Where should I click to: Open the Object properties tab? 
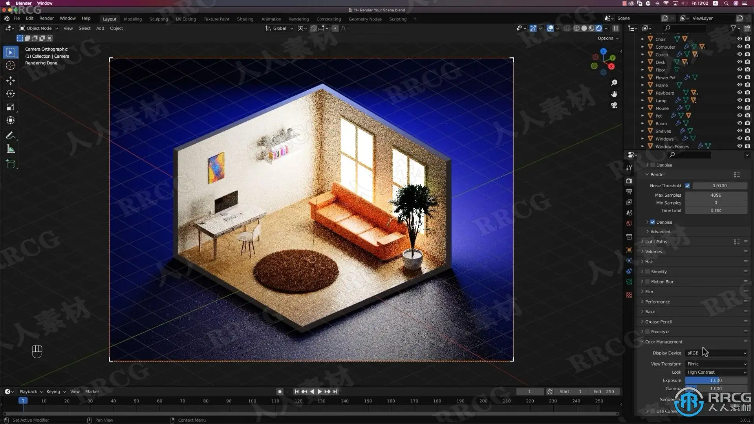[x=629, y=250]
